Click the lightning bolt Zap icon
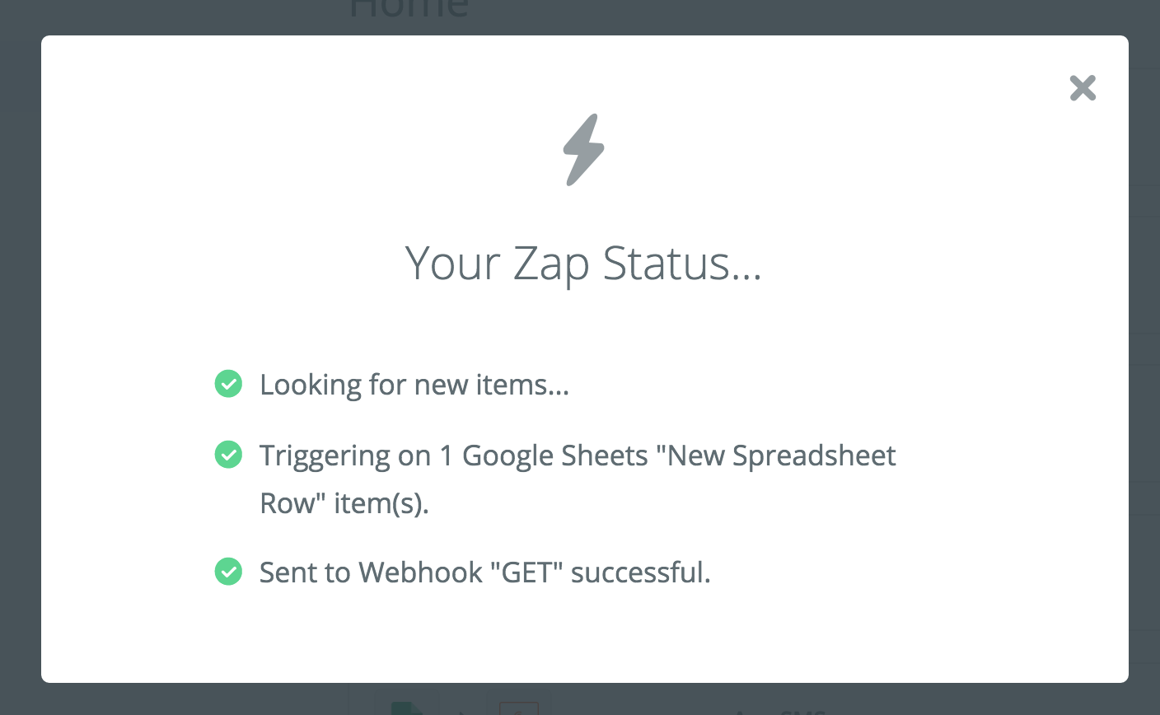Viewport: 1160px width, 715px height. 583,149
